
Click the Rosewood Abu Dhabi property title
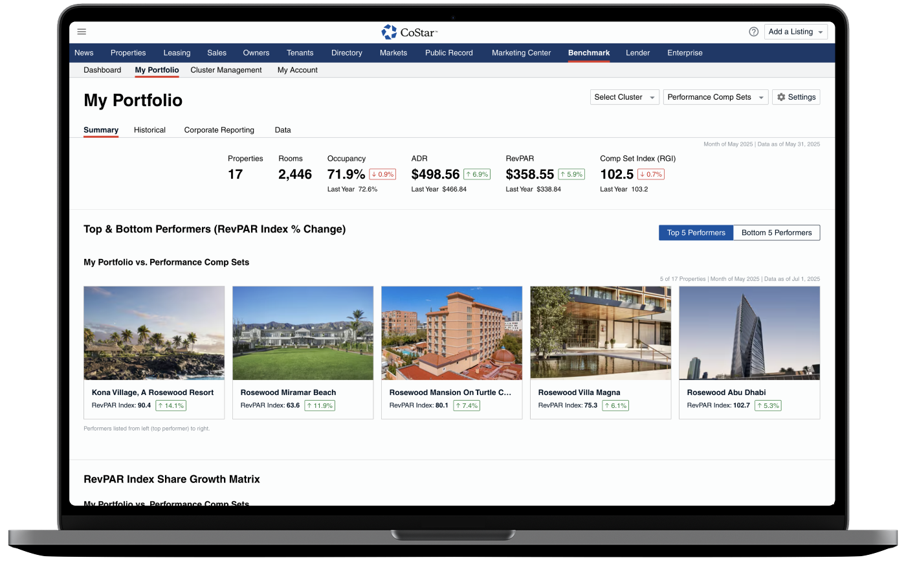[726, 392]
